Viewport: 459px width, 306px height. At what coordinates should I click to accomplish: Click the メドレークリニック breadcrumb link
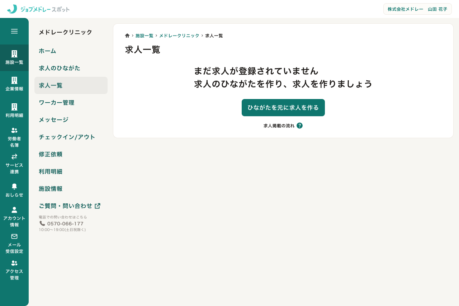click(x=179, y=36)
